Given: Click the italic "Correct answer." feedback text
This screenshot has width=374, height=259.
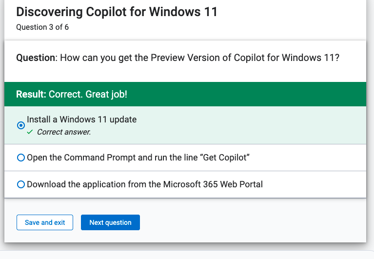Looking at the screenshot, I should [64, 132].
